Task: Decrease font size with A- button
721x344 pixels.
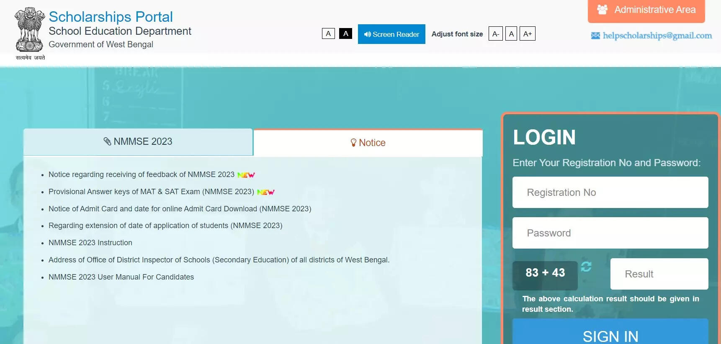Action: point(496,33)
